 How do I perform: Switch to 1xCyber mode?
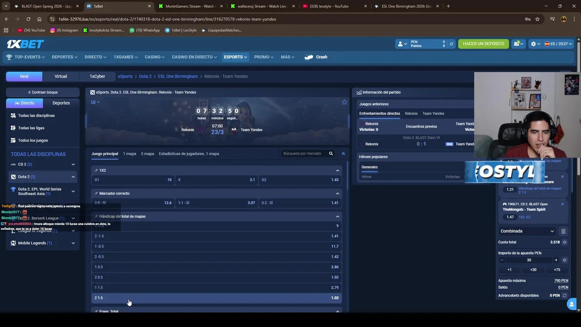coord(97,76)
